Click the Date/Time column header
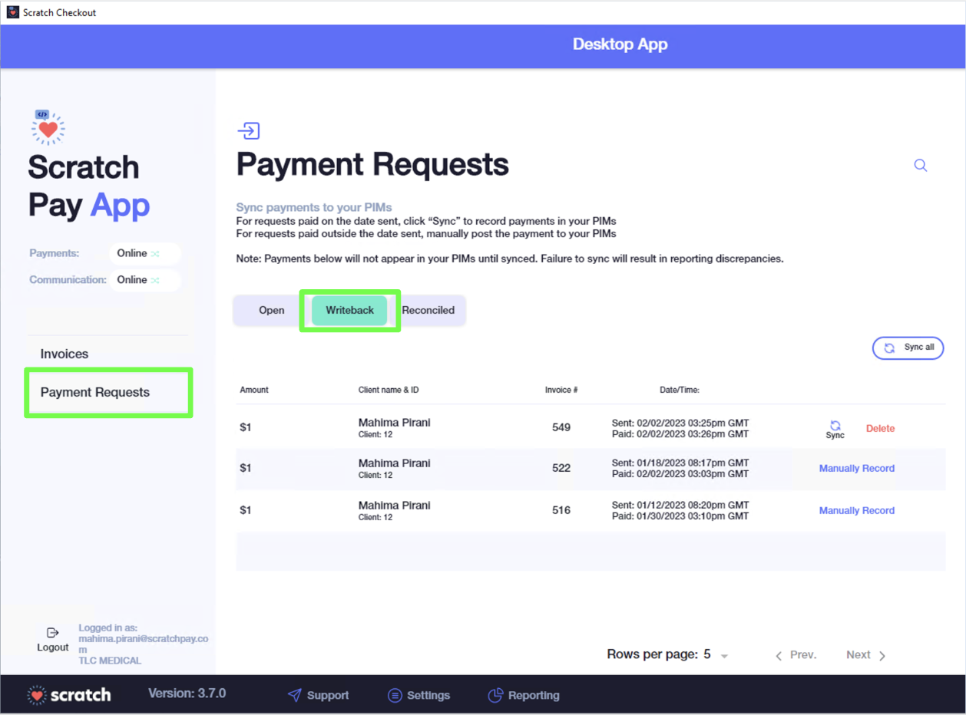 pyautogui.click(x=680, y=390)
